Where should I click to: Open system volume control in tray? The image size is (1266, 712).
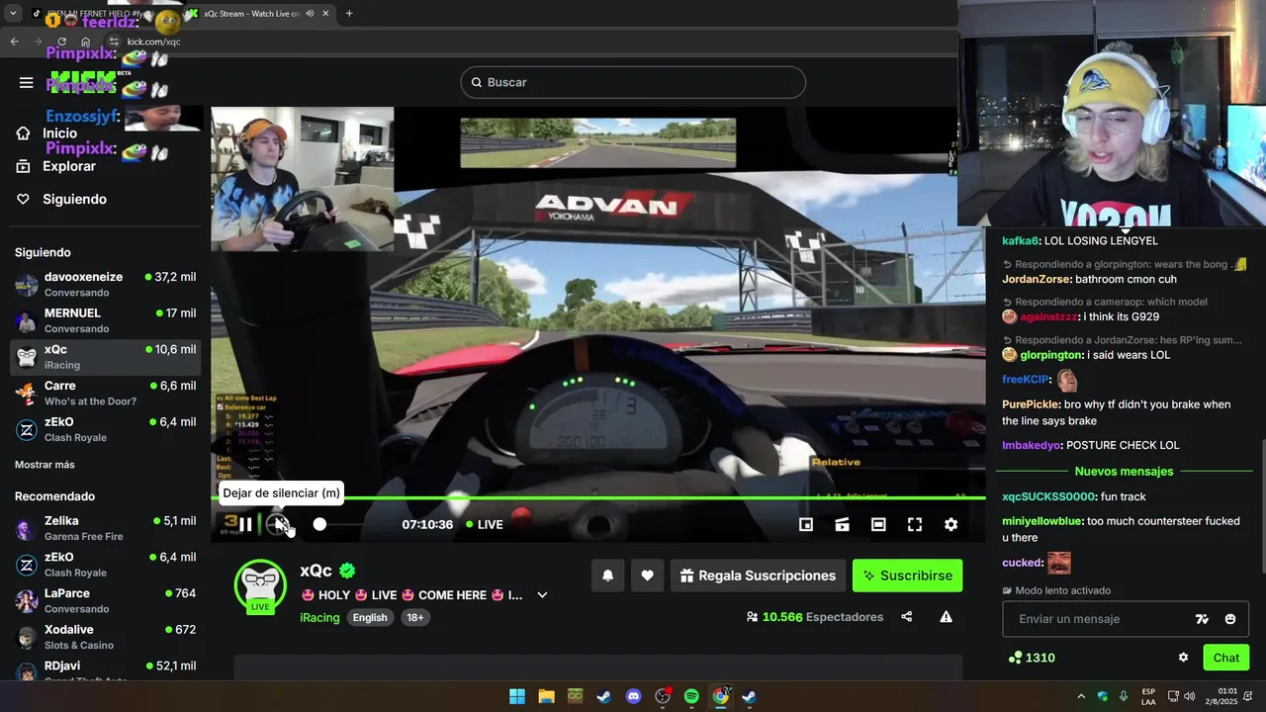point(1189,696)
